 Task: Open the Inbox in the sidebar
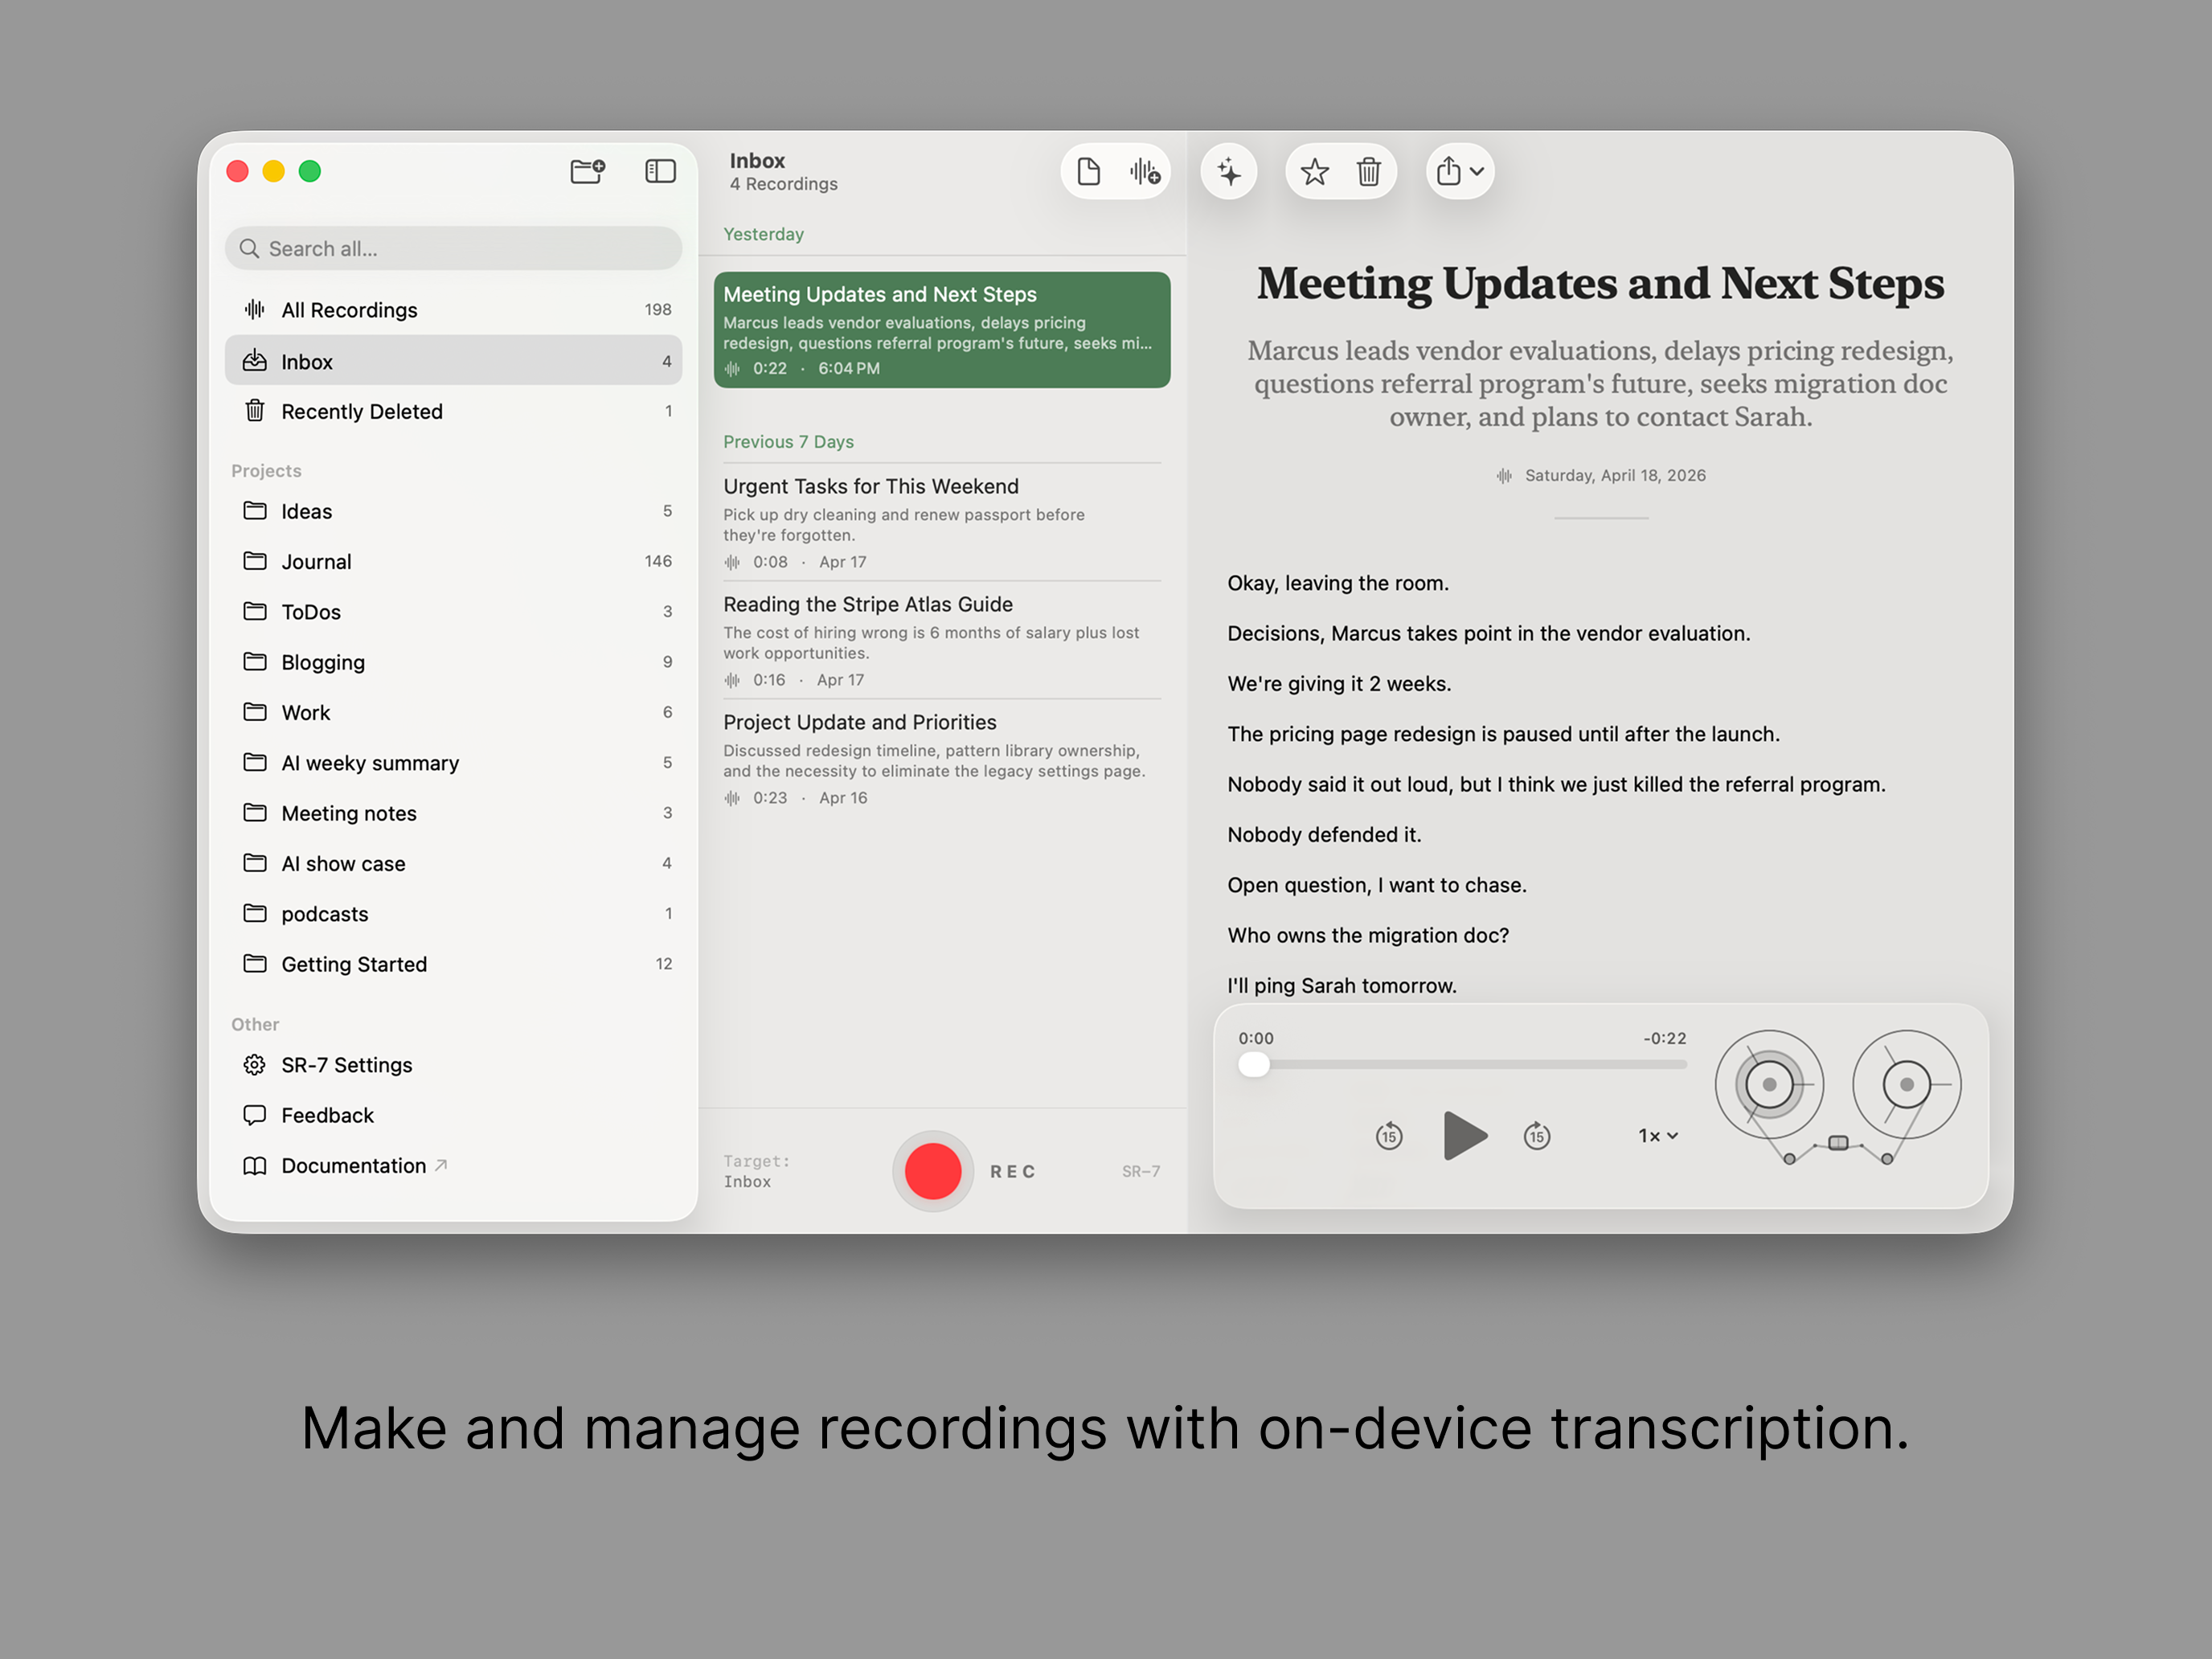pos(453,361)
